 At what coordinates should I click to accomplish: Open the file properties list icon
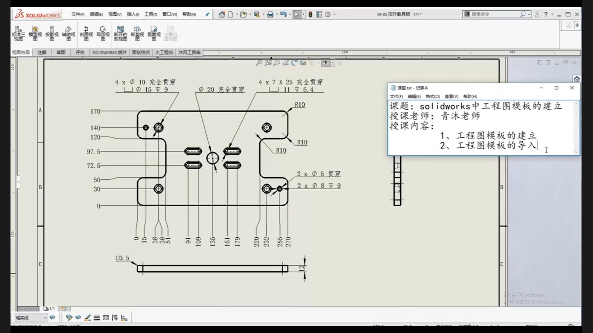(319, 14)
